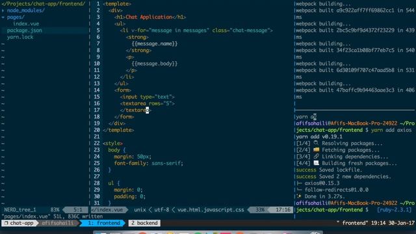Click the <form> tag on line 14
Image resolution: width=416 pixels, height=234 pixels.
(123, 90)
